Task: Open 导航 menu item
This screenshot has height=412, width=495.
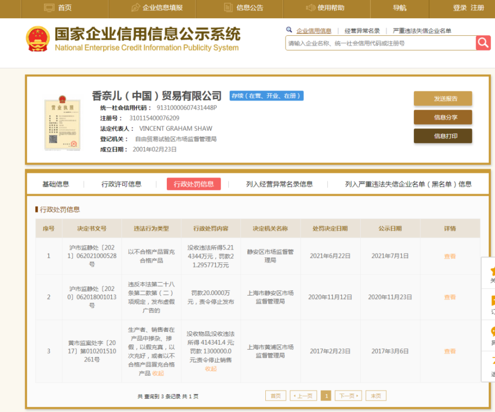Action: [399, 7]
